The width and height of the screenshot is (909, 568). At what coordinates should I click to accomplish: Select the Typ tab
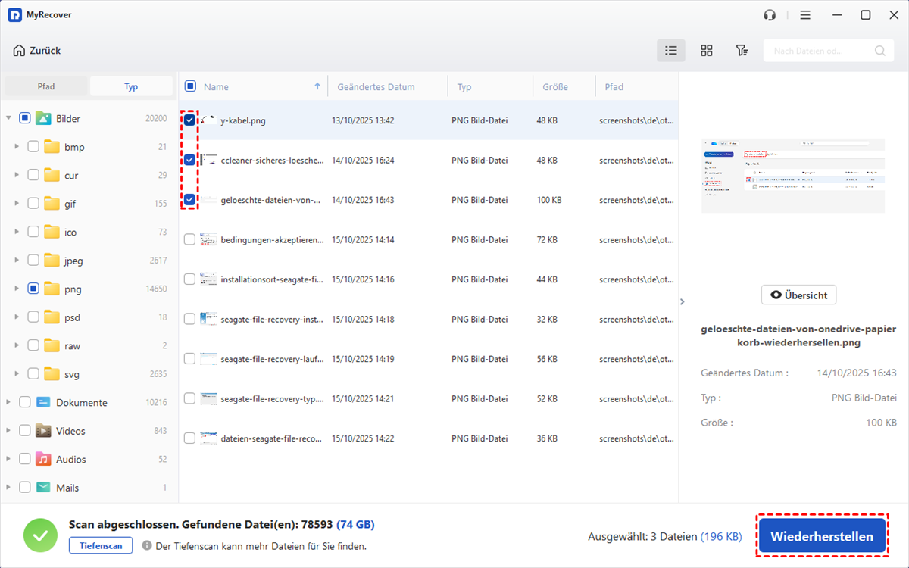(x=131, y=86)
